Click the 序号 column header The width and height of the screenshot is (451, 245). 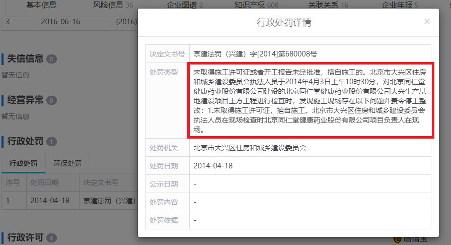coord(13,182)
